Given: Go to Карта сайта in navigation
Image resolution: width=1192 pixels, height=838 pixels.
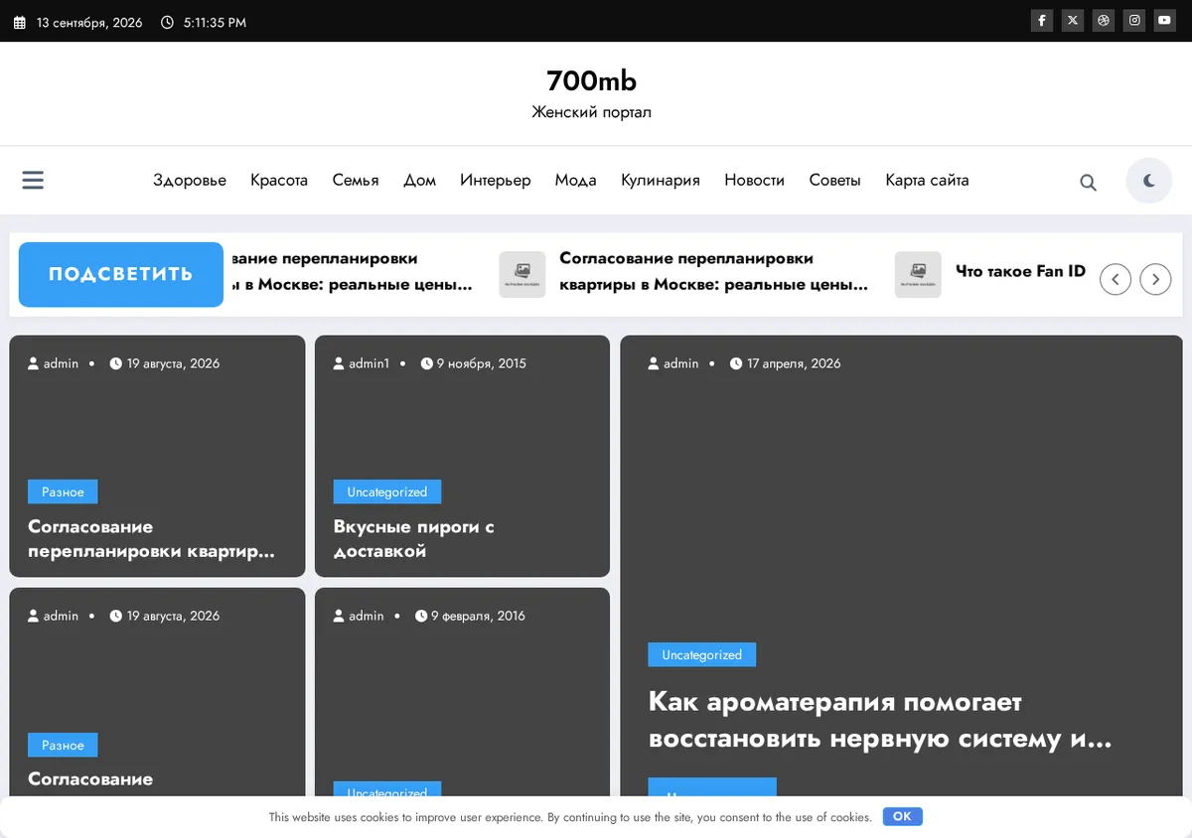Looking at the screenshot, I should pos(927,180).
